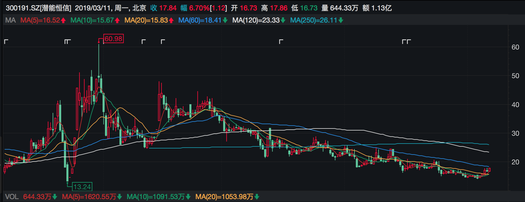
Task: Click the red up arrow beside MA(5)=16.52
Action: pyautogui.click(x=63, y=20)
